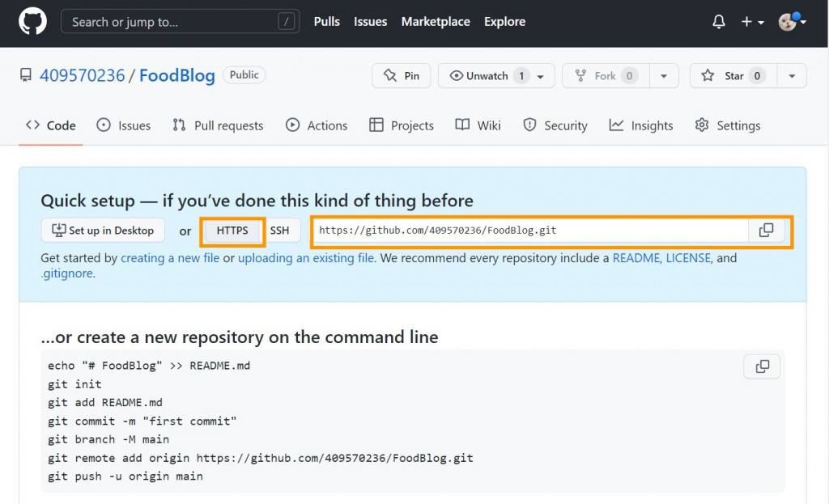Pin the FoodBlog repository
Image resolution: width=829 pixels, height=504 pixels.
402,75
